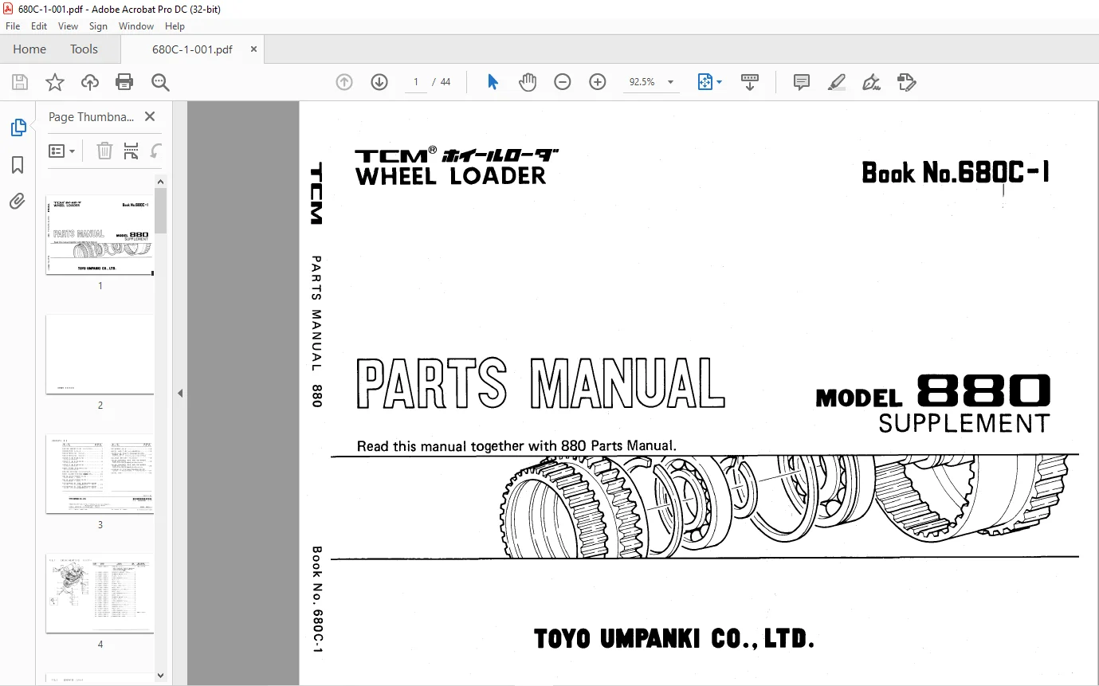This screenshot has width=1099, height=686.
Task: Open the Window menu
Action: pos(136,26)
